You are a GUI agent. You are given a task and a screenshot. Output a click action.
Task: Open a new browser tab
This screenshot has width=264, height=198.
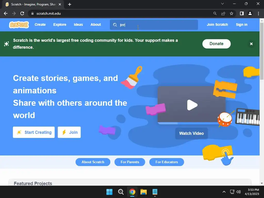[x=70, y=4]
